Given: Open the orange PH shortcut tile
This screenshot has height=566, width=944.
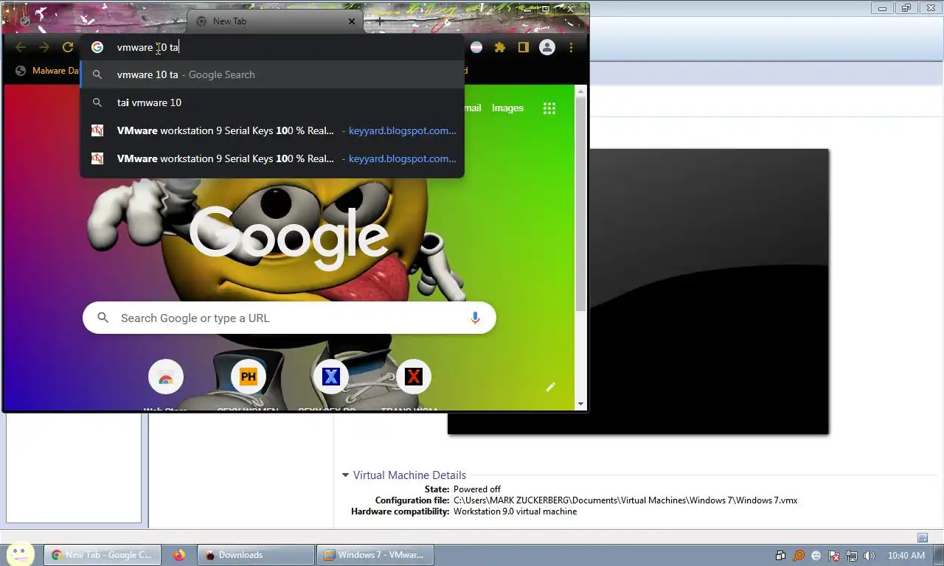Looking at the screenshot, I should click(x=249, y=377).
